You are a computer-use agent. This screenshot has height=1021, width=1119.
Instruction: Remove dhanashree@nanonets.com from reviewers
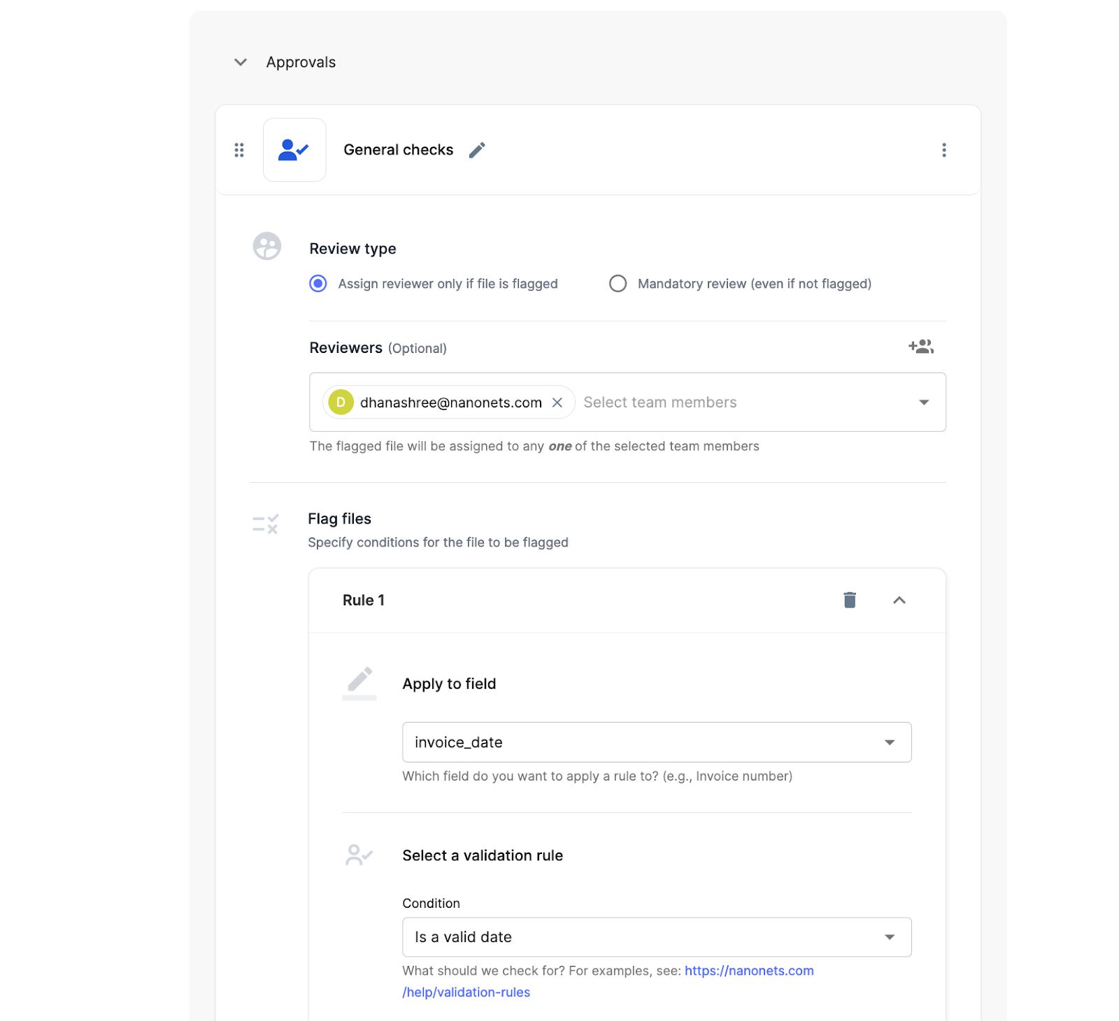557,402
